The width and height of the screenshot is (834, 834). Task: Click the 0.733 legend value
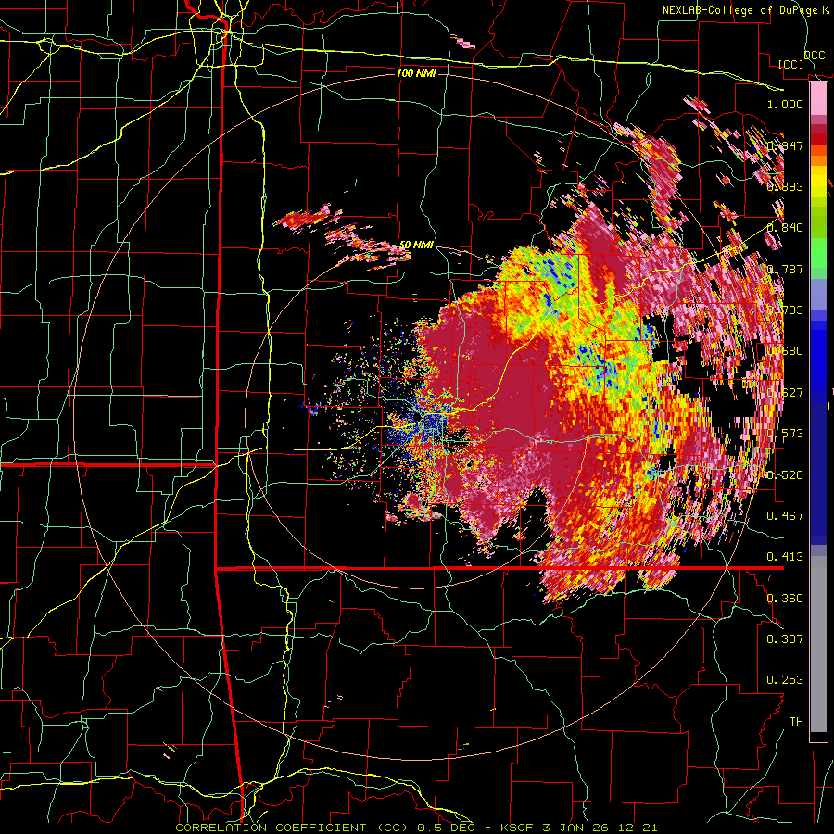(785, 310)
